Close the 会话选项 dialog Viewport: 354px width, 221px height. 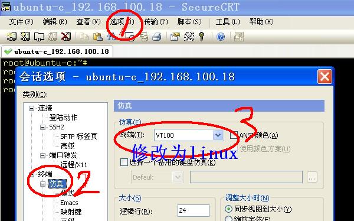[324, 77]
